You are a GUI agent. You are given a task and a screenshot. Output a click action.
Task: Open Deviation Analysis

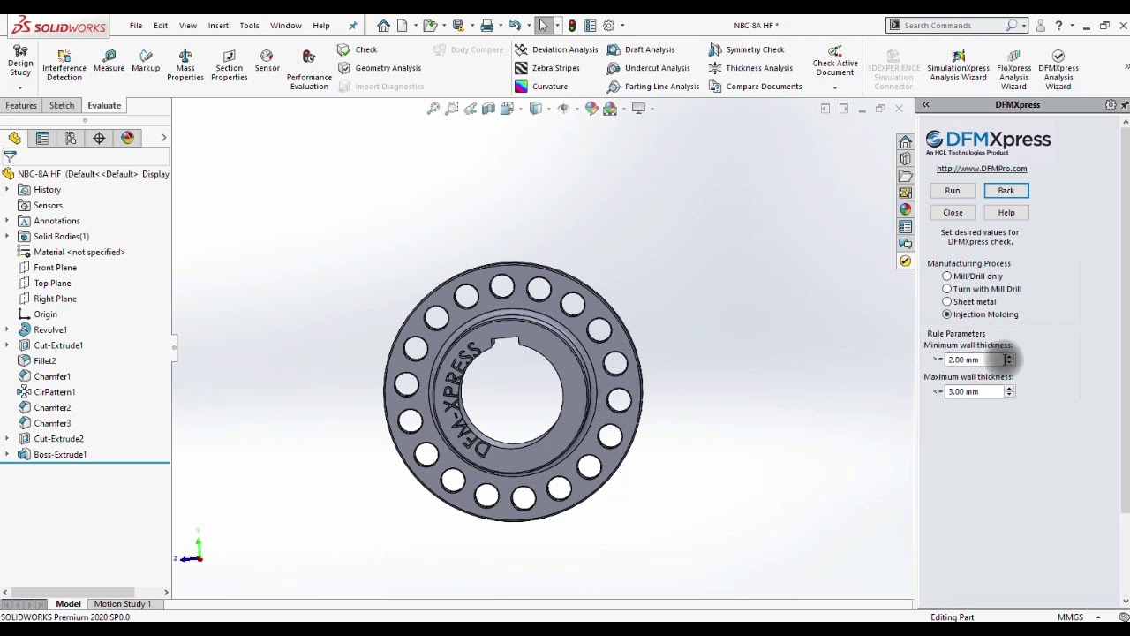556,49
